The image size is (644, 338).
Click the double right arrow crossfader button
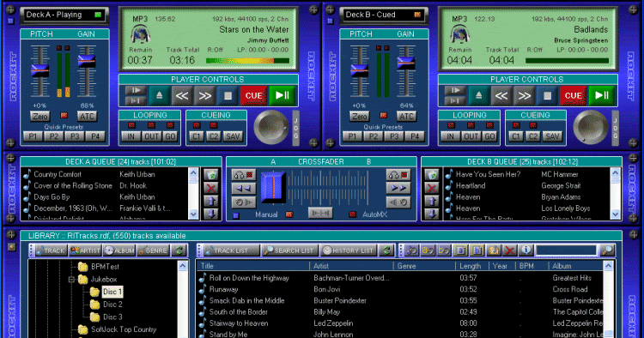pyautogui.click(x=398, y=189)
